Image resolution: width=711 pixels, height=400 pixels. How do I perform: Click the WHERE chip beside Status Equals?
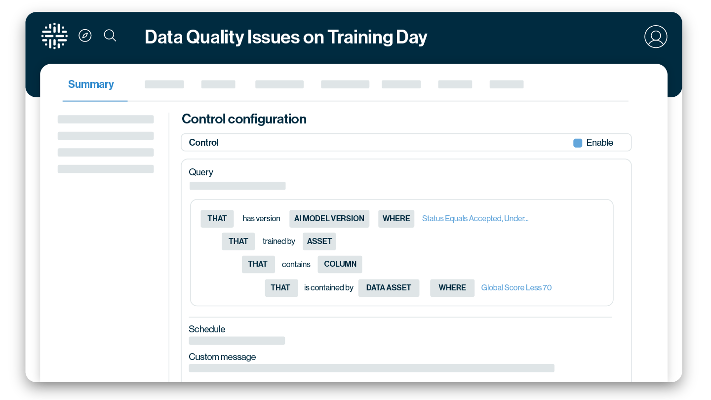click(396, 219)
